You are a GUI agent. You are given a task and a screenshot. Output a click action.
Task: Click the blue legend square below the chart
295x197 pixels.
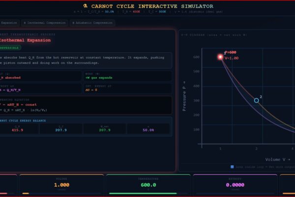click(x=232, y=166)
